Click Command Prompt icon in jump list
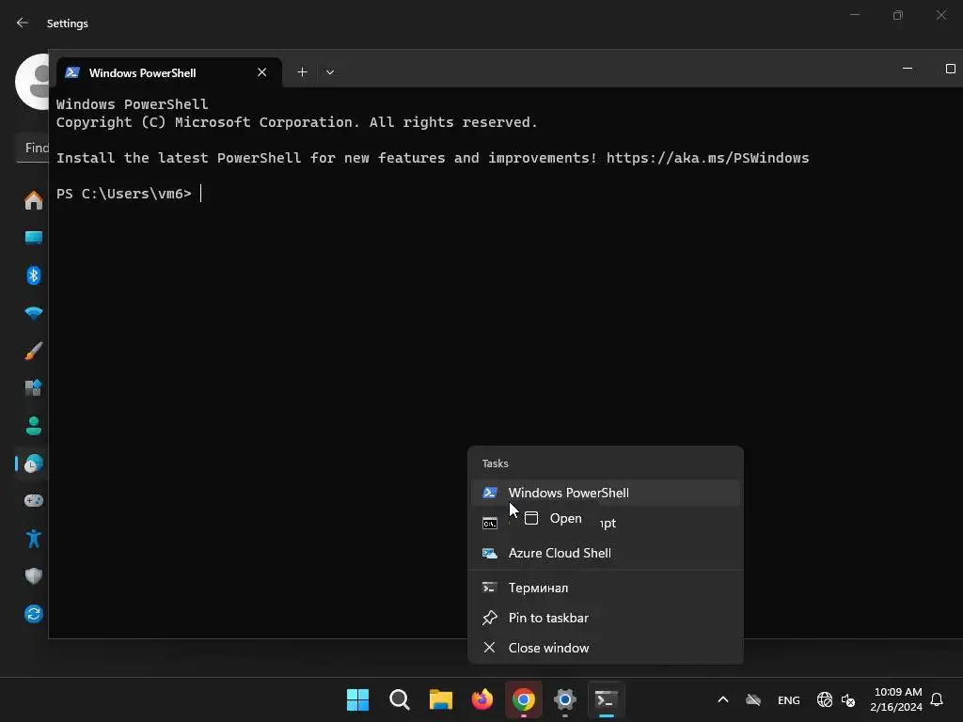This screenshot has height=722, width=963. [x=489, y=523]
